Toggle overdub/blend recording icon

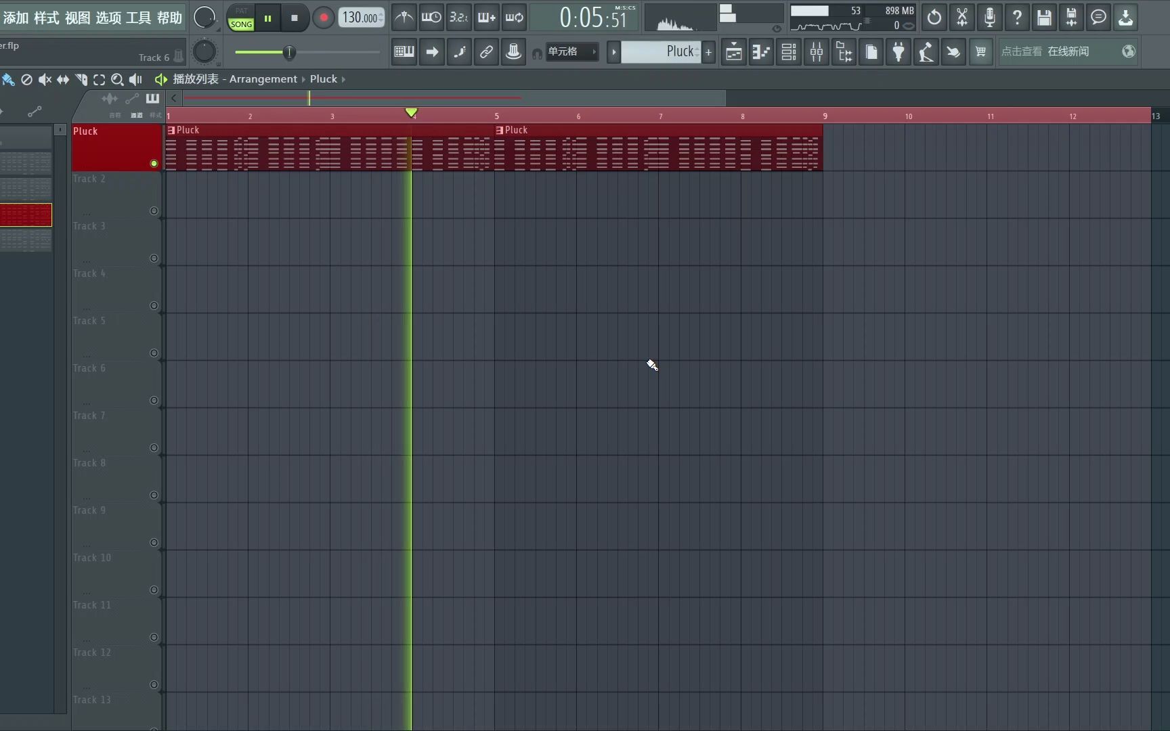486,18
